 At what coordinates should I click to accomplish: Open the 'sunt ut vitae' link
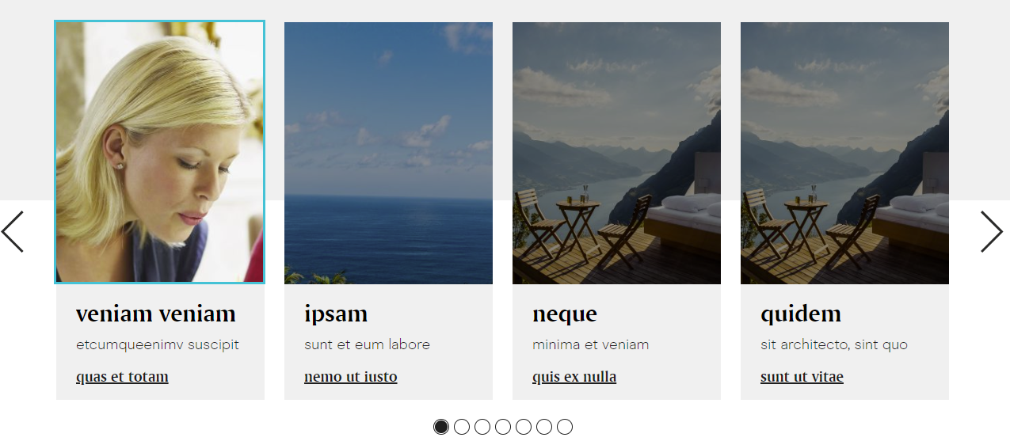click(x=802, y=377)
